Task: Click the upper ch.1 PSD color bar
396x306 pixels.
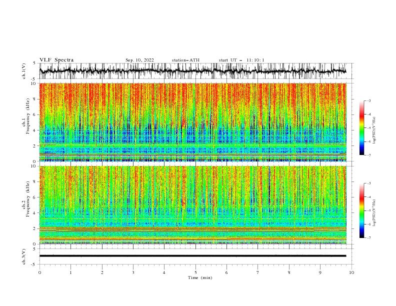Action: coord(362,128)
